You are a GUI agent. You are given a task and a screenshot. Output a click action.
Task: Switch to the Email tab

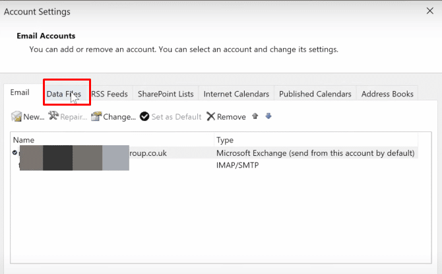20,92
